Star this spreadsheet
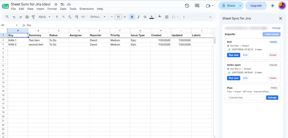 tap(56, 4)
